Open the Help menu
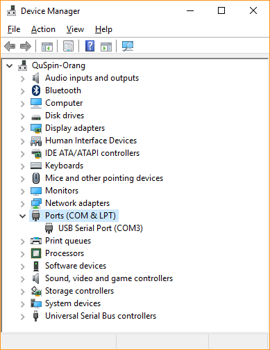This screenshot has width=270, height=350. 103,29
